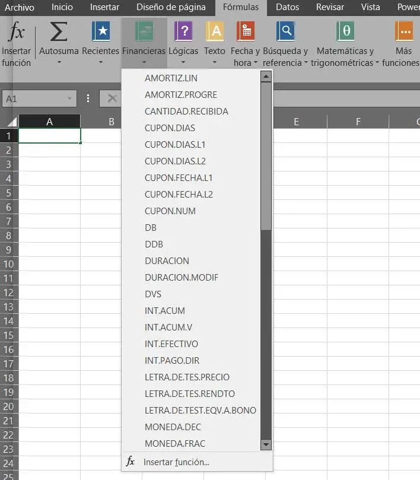This screenshot has width=420, height=480.
Task: Choose CUPON.DIAS.L1 from list
Action: coord(191,145)
